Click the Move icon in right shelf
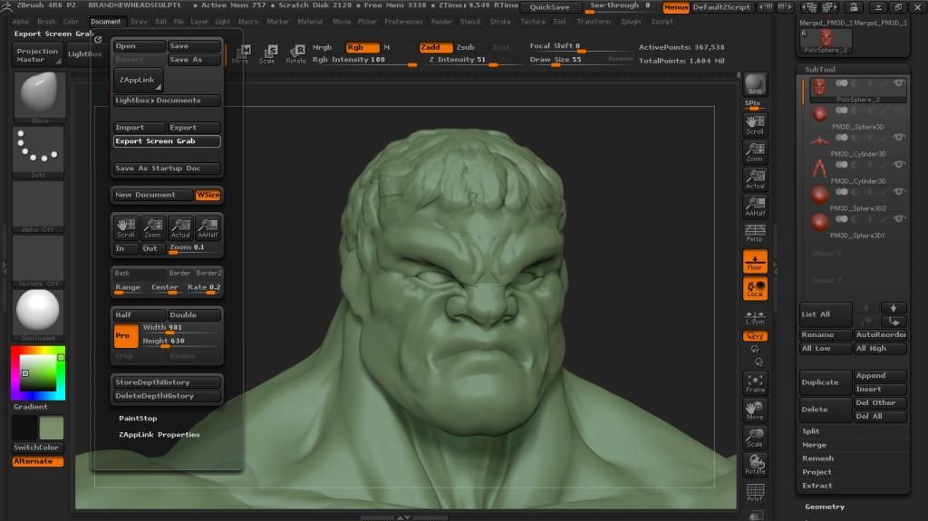928x521 pixels. [x=755, y=410]
